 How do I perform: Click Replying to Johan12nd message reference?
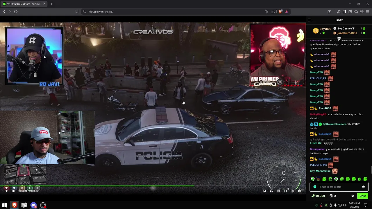(x=338, y=140)
